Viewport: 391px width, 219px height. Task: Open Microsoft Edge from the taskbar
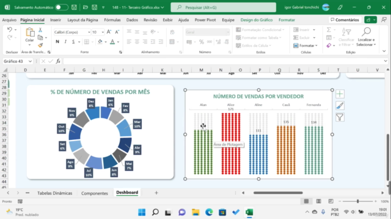tap(209, 212)
